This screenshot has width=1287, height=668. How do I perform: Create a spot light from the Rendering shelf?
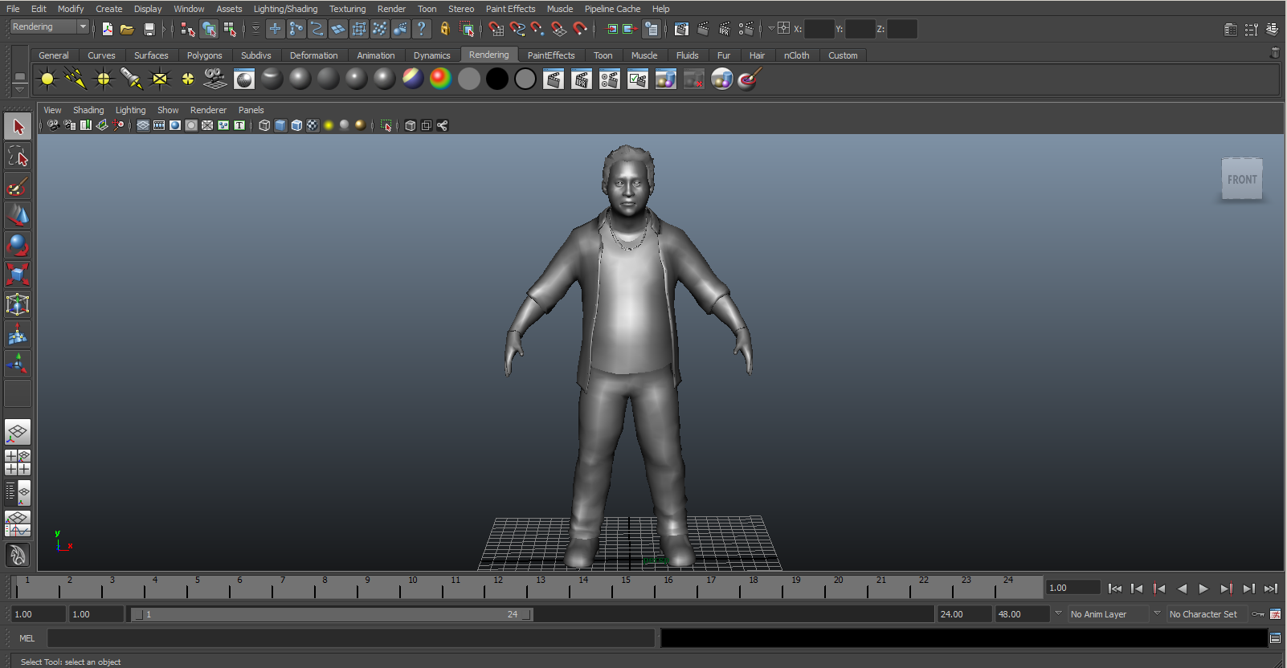coord(131,79)
